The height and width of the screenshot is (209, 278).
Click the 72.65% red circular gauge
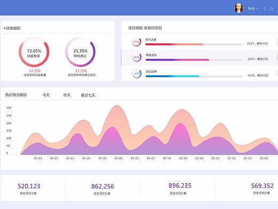point(34,52)
